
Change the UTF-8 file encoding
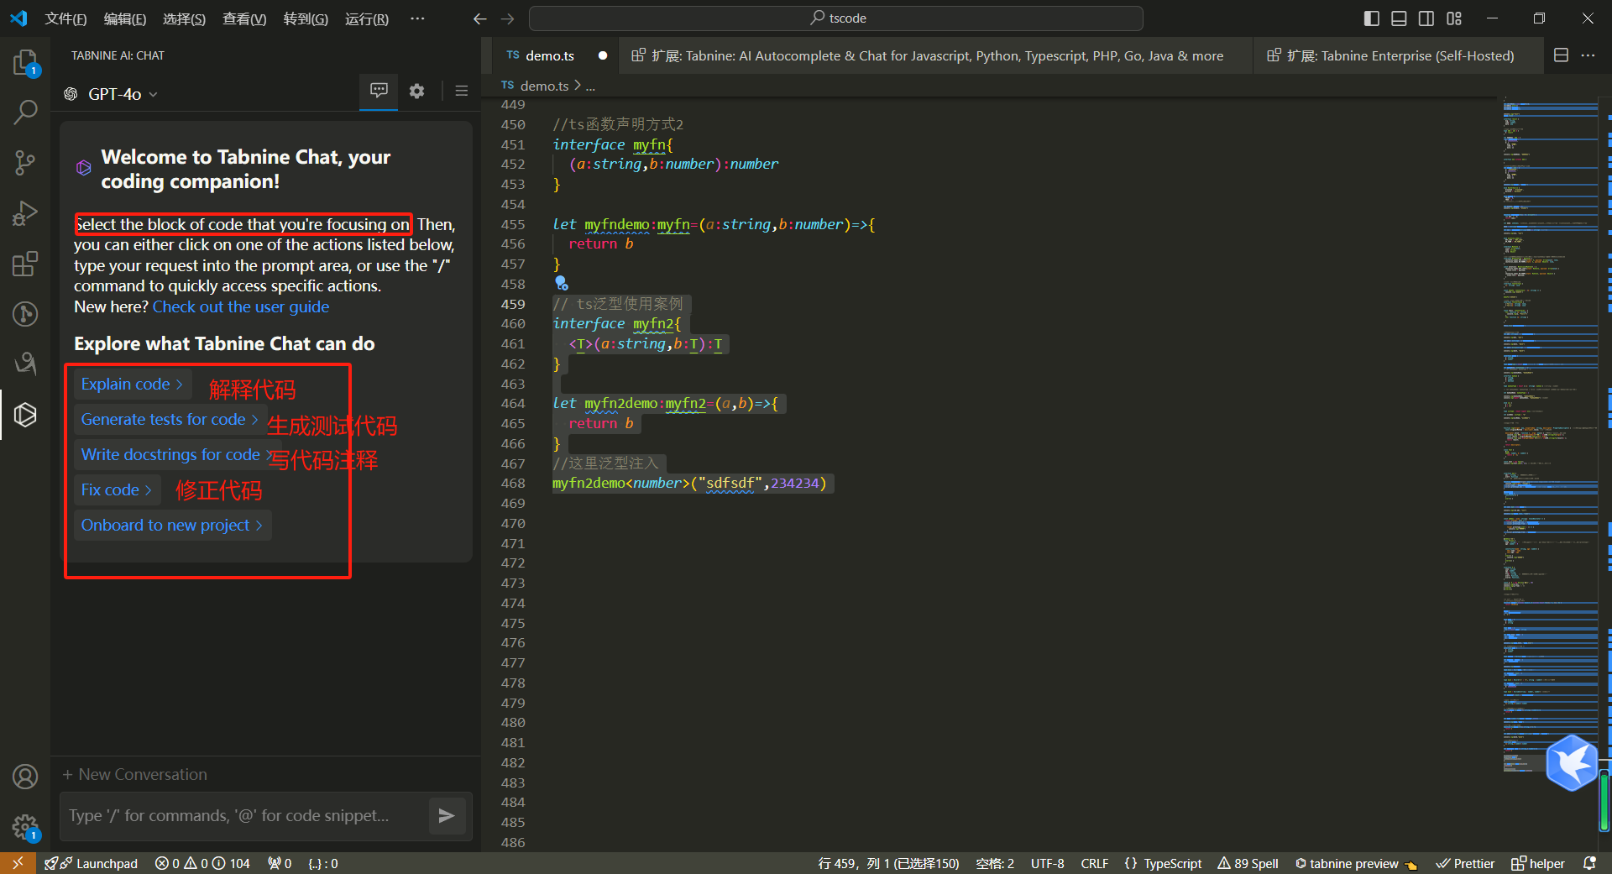[x=1047, y=863]
